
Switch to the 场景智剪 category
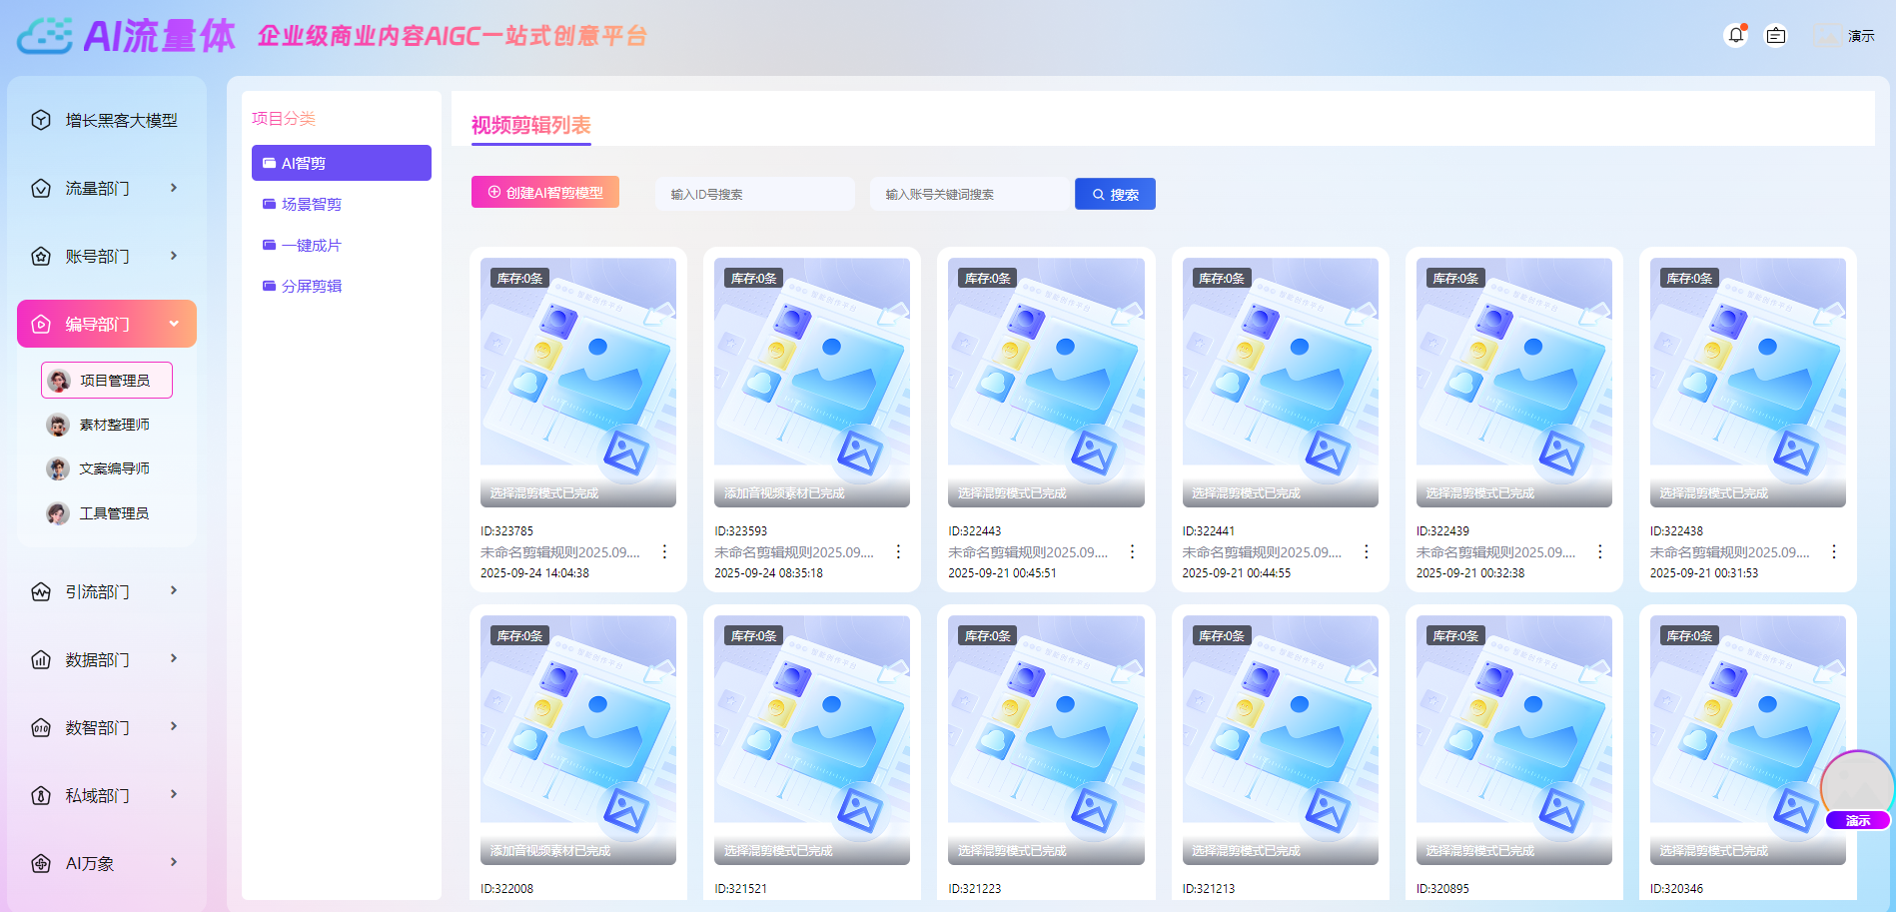[313, 204]
